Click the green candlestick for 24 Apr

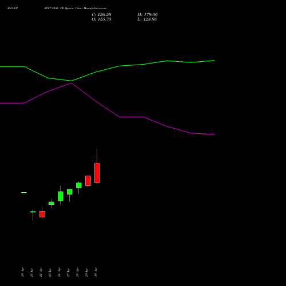(61, 196)
